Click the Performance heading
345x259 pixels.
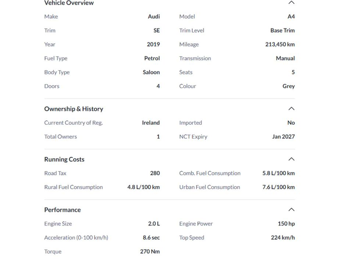(62, 210)
